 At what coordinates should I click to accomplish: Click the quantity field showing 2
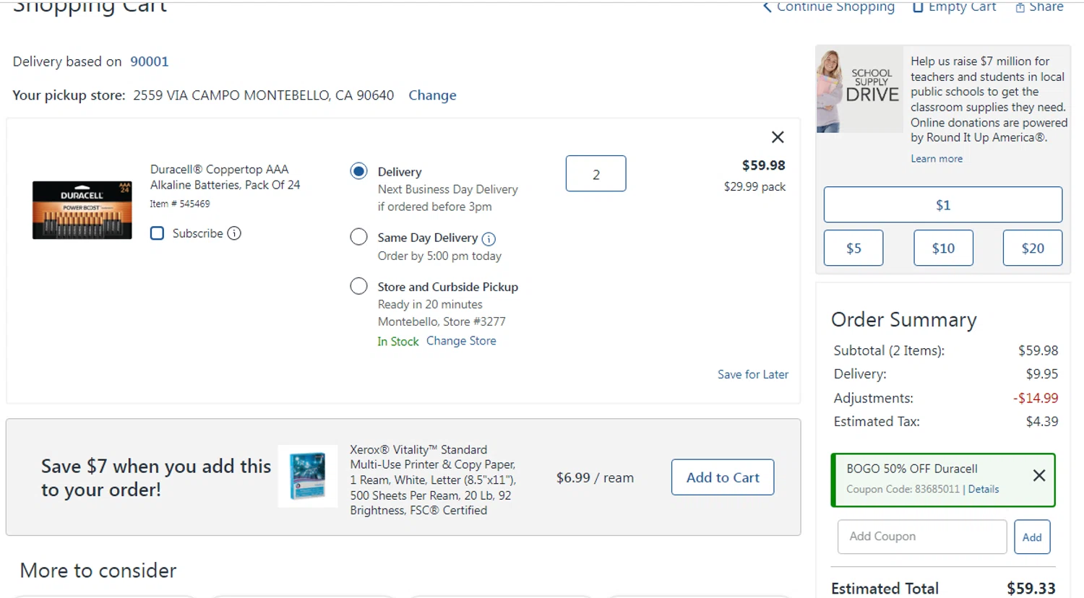click(596, 173)
